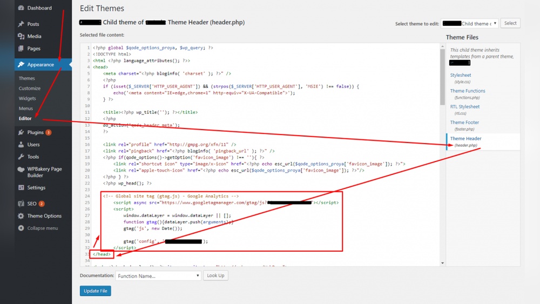Click the Appearance paintbrush icon

click(x=21, y=64)
